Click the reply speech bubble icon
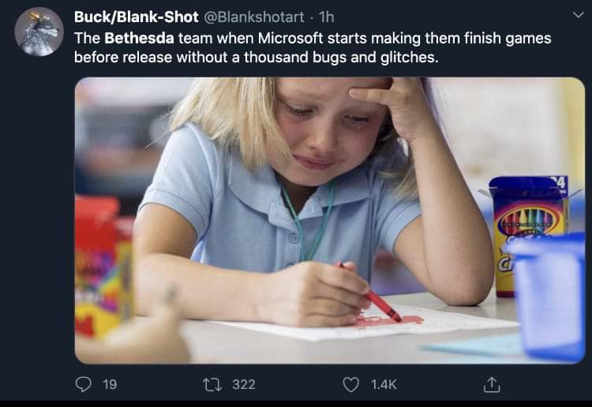 click(84, 384)
